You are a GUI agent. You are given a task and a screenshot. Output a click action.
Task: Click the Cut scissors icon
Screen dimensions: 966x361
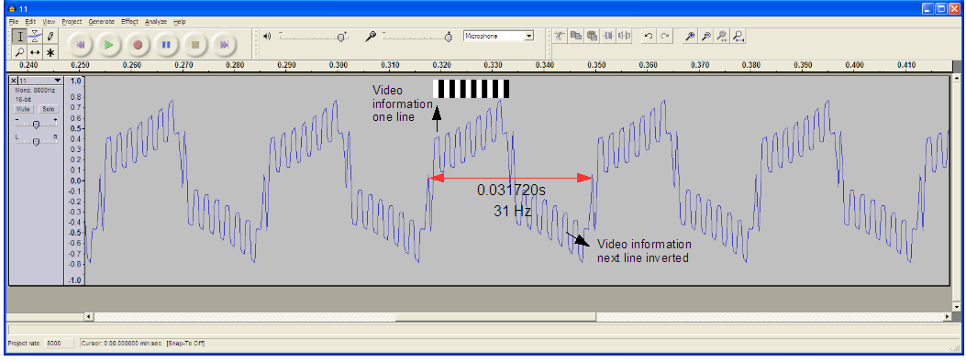click(560, 37)
